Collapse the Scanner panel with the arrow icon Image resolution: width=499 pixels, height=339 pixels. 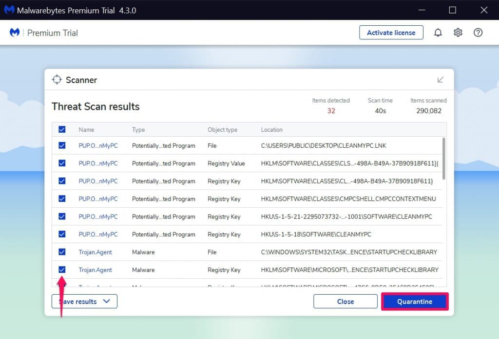440,80
